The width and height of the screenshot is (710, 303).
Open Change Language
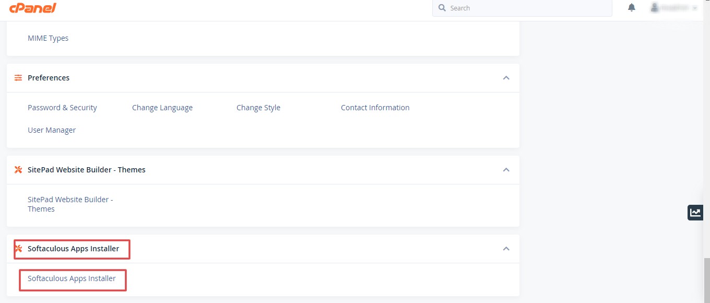tap(162, 108)
